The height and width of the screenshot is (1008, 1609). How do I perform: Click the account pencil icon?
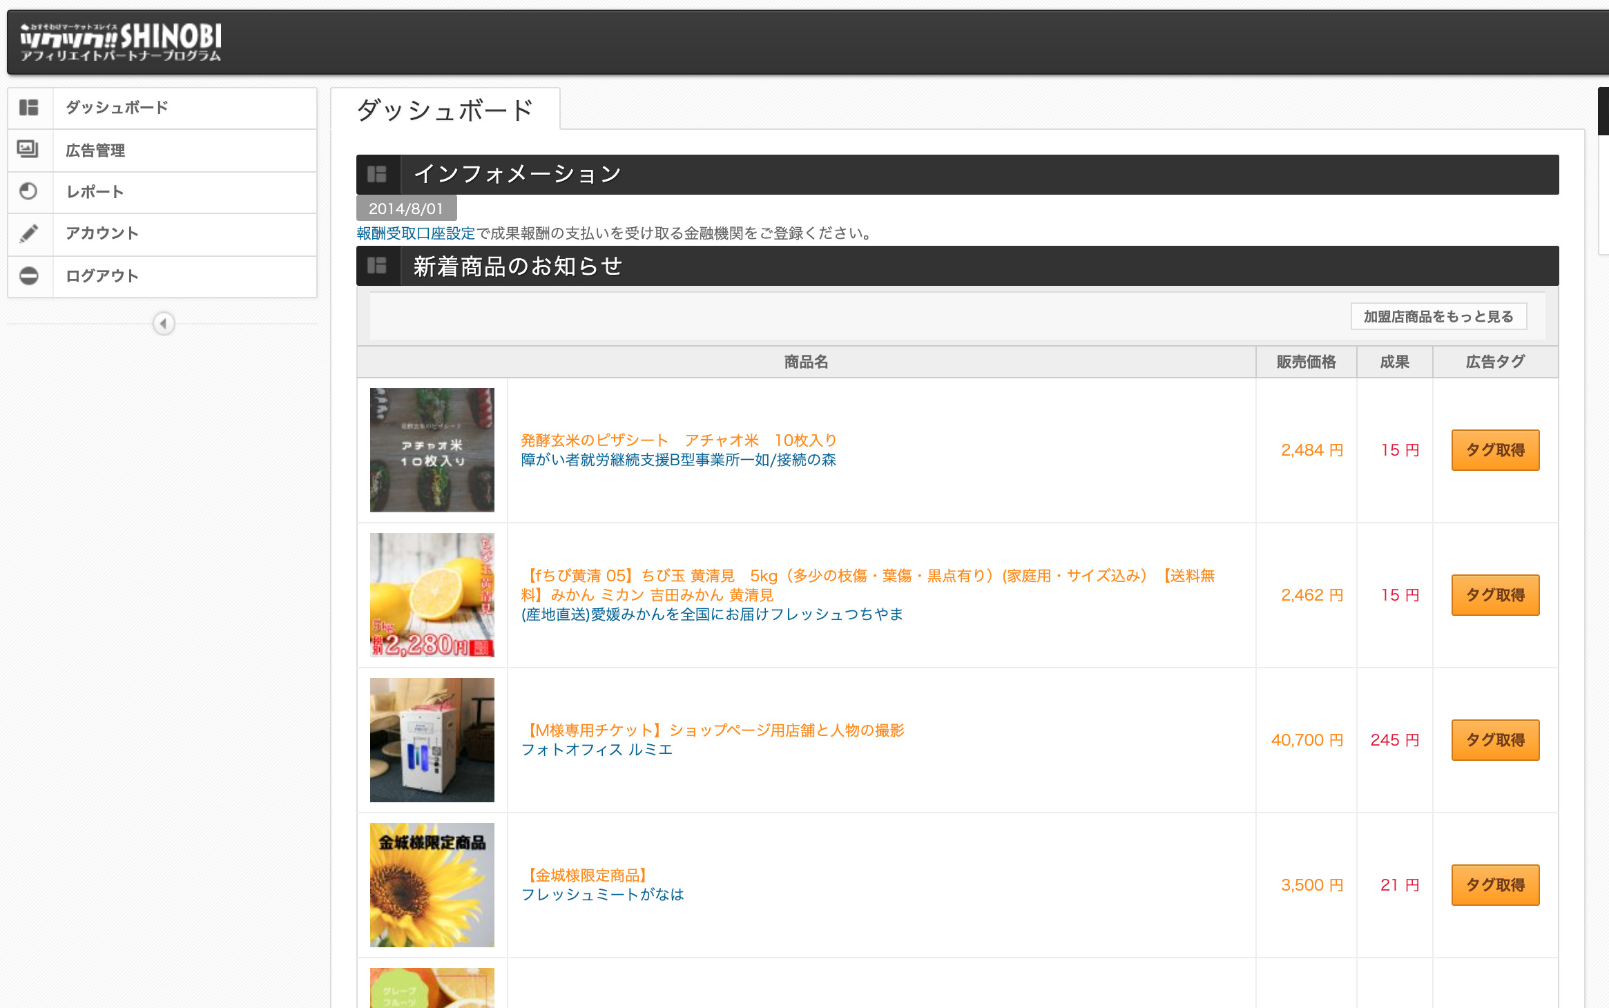click(x=29, y=233)
